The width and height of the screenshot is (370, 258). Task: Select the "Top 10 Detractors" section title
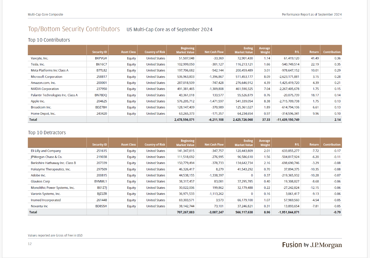point(47,133)
